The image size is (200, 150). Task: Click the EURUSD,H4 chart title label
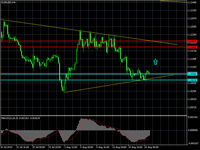pos(8,2)
